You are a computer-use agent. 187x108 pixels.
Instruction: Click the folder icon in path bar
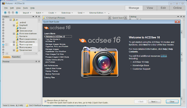pos(44,18)
